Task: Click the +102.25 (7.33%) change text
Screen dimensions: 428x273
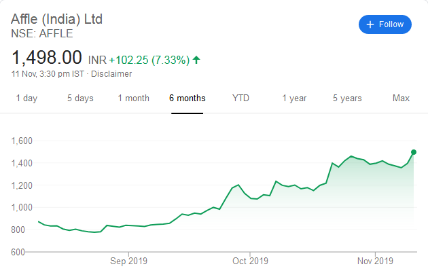Action: coord(149,60)
